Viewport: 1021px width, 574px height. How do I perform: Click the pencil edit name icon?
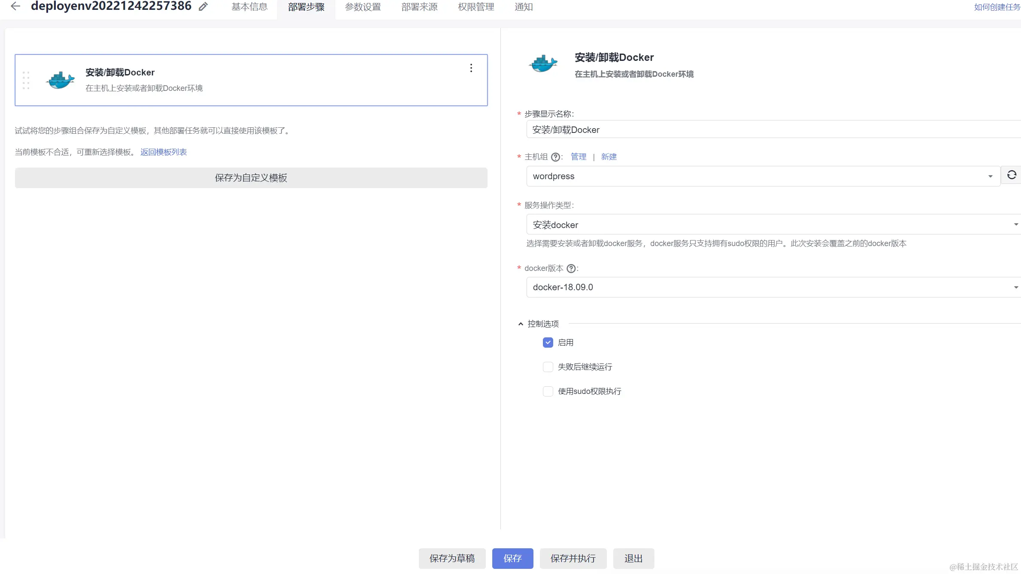click(203, 6)
